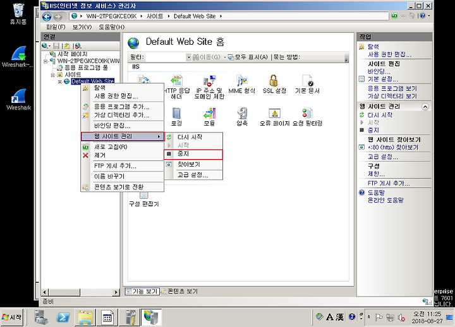Click the volume icon in system tray
Viewport: 455px width, 327px height.
(402, 318)
